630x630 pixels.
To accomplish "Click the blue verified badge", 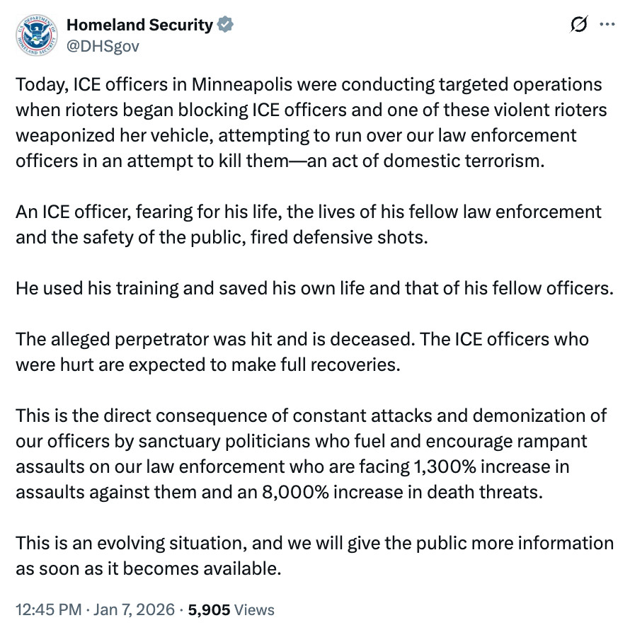I will (x=226, y=25).
